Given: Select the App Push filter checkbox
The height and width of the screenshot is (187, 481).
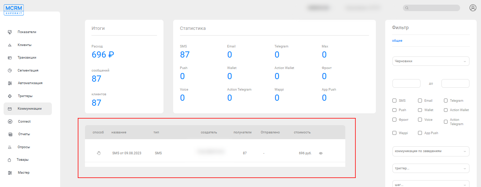Looking at the screenshot, I should tap(420, 133).
